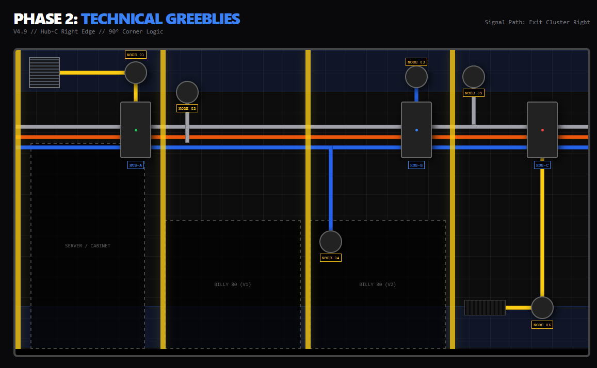
Task: Click the dark ribbed vent near Node 06
Action: coord(485,308)
